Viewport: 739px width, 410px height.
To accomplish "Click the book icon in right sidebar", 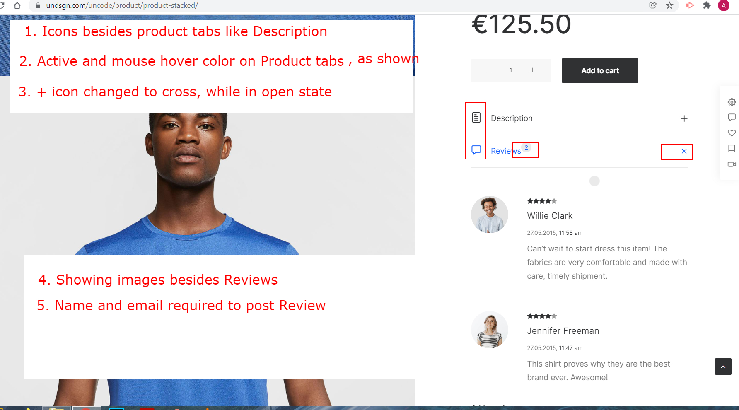I will (x=732, y=149).
